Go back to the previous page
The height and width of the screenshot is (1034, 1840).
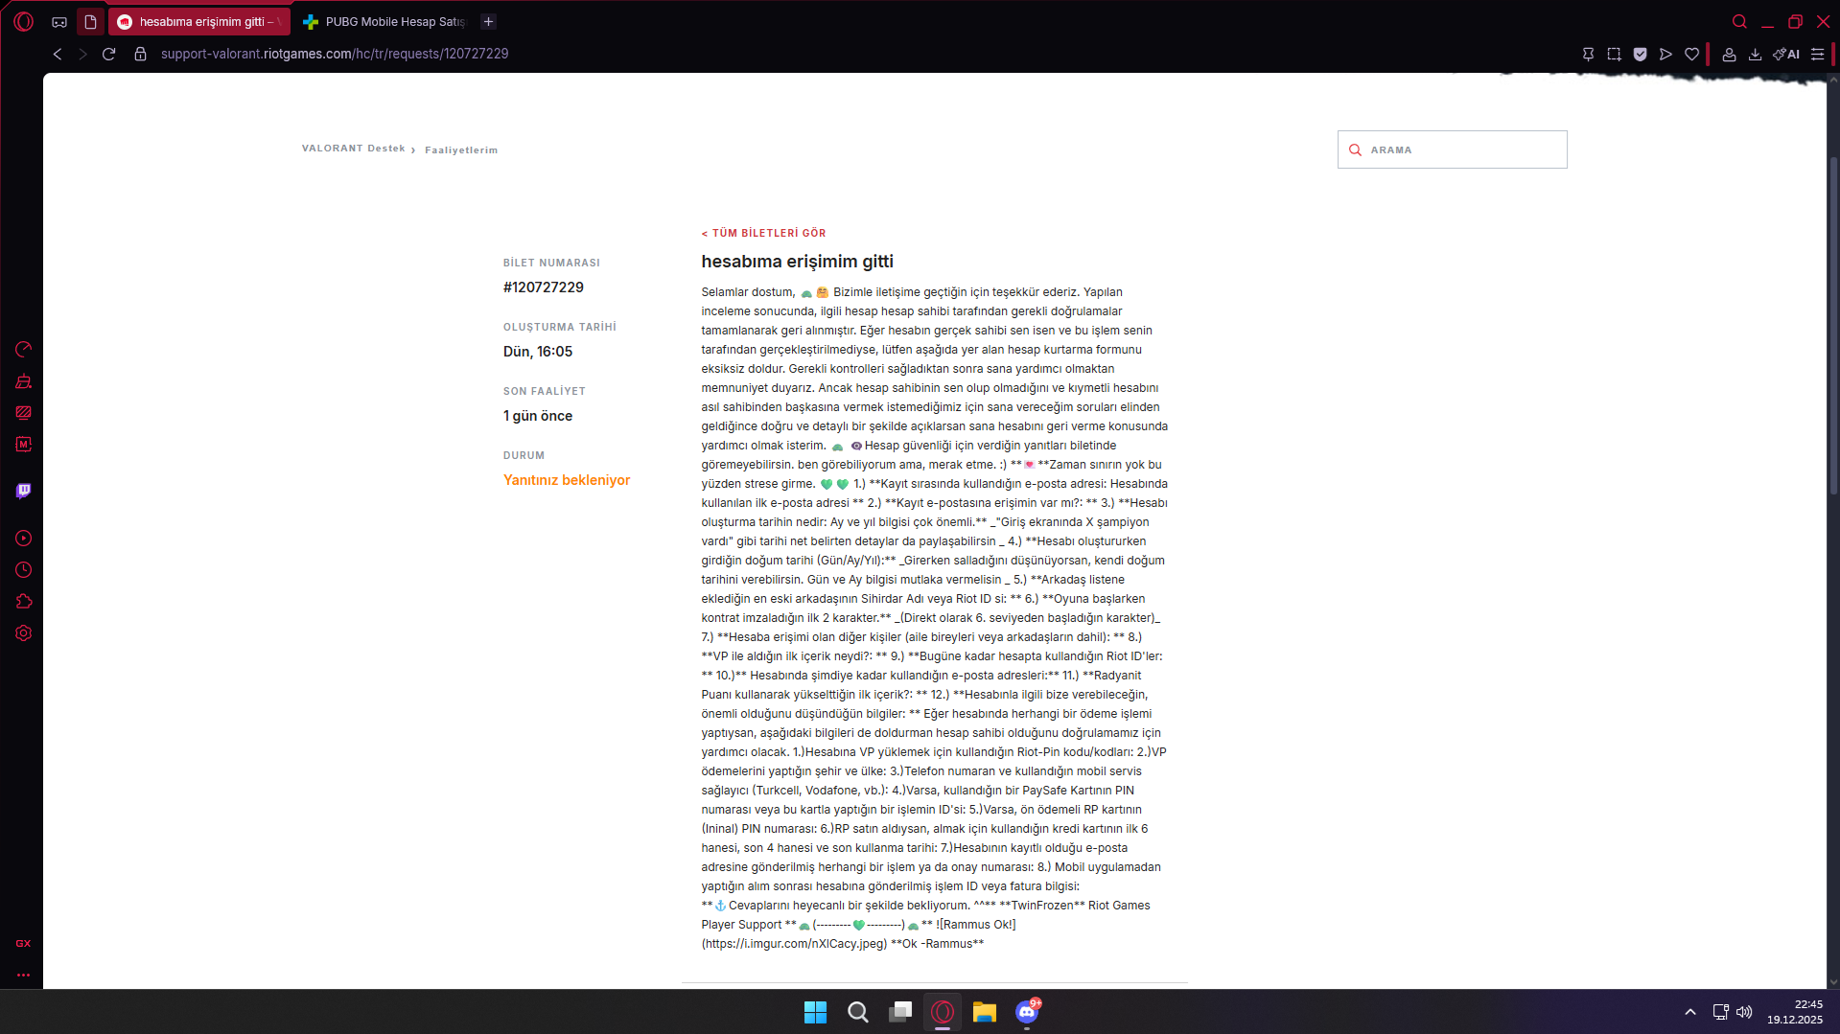(x=58, y=54)
